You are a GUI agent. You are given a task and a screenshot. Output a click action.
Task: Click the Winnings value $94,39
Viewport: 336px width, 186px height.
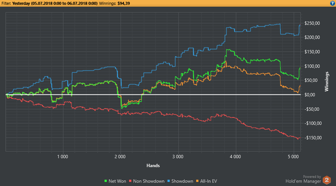124,3
